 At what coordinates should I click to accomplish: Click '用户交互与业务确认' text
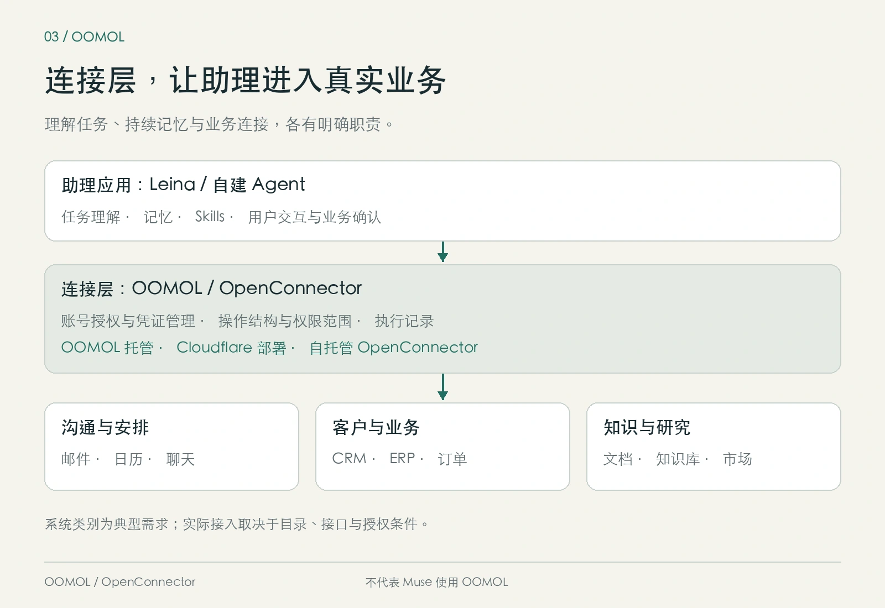click(315, 217)
